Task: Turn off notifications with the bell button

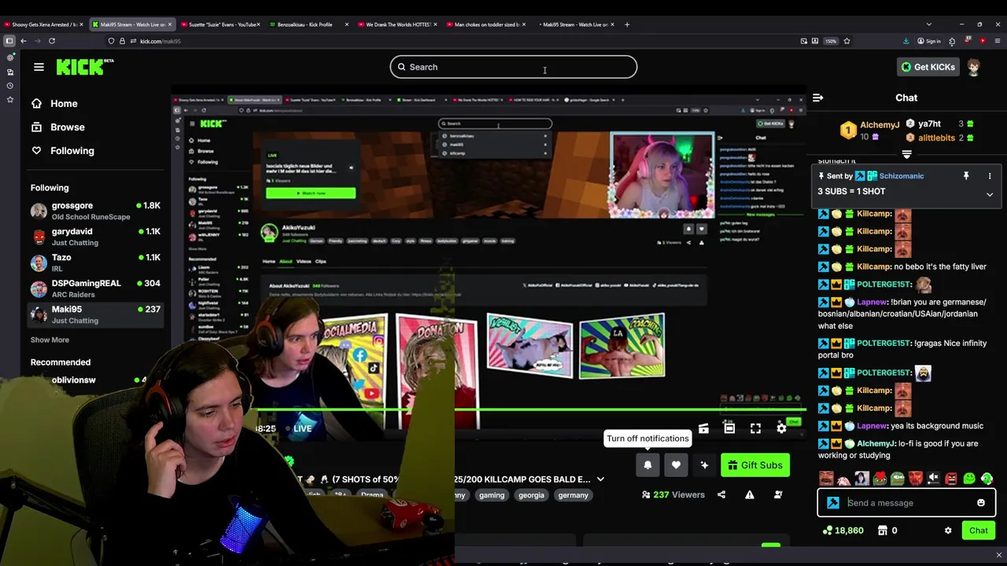Action: pyautogui.click(x=647, y=465)
